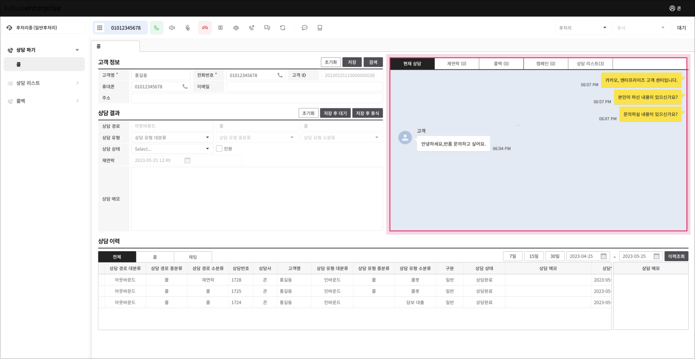The image size is (695, 359).
Task: Switch to the 상담 리스트(3) tab
Action: (x=590, y=64)
